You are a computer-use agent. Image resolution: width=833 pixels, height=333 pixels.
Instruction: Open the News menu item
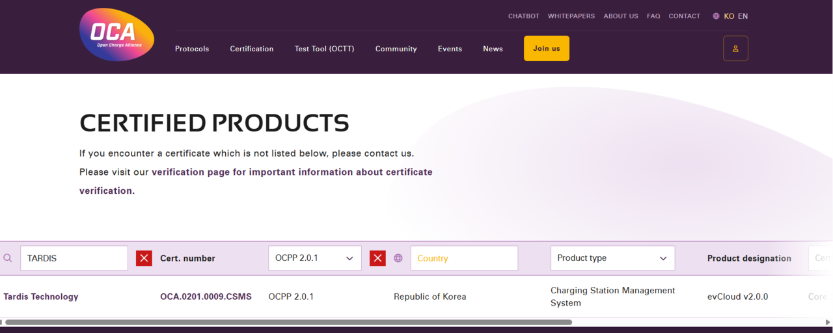click(x=493, y=49)
